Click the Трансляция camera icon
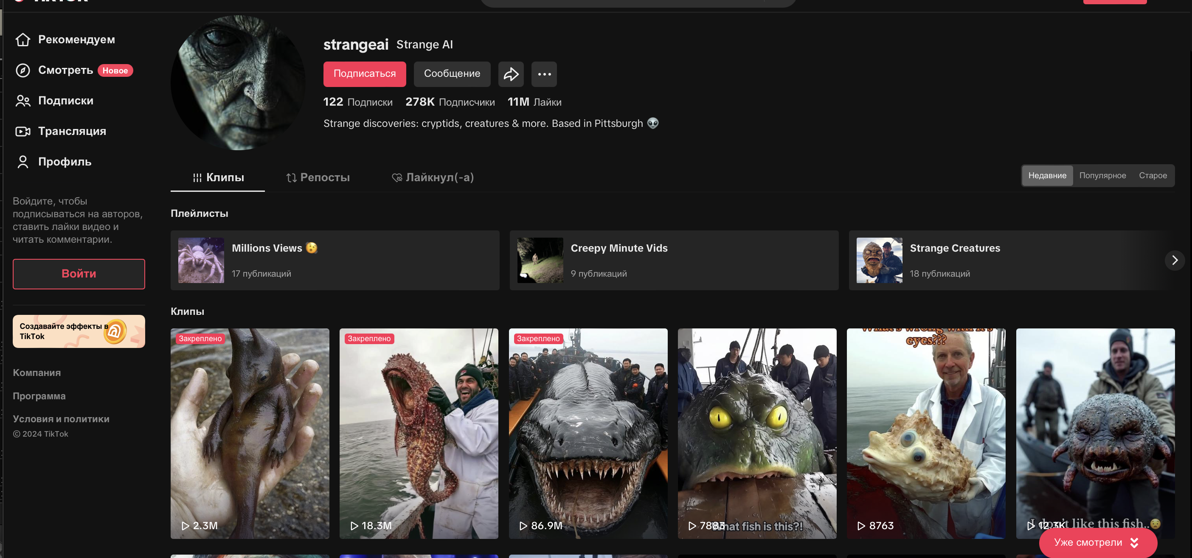The height and width of the screenshot is (558, 1192). click(x=22, y=132)
